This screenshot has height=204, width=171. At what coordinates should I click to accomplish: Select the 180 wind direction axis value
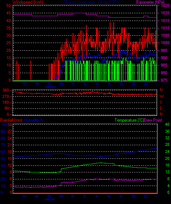pos(6,103)
